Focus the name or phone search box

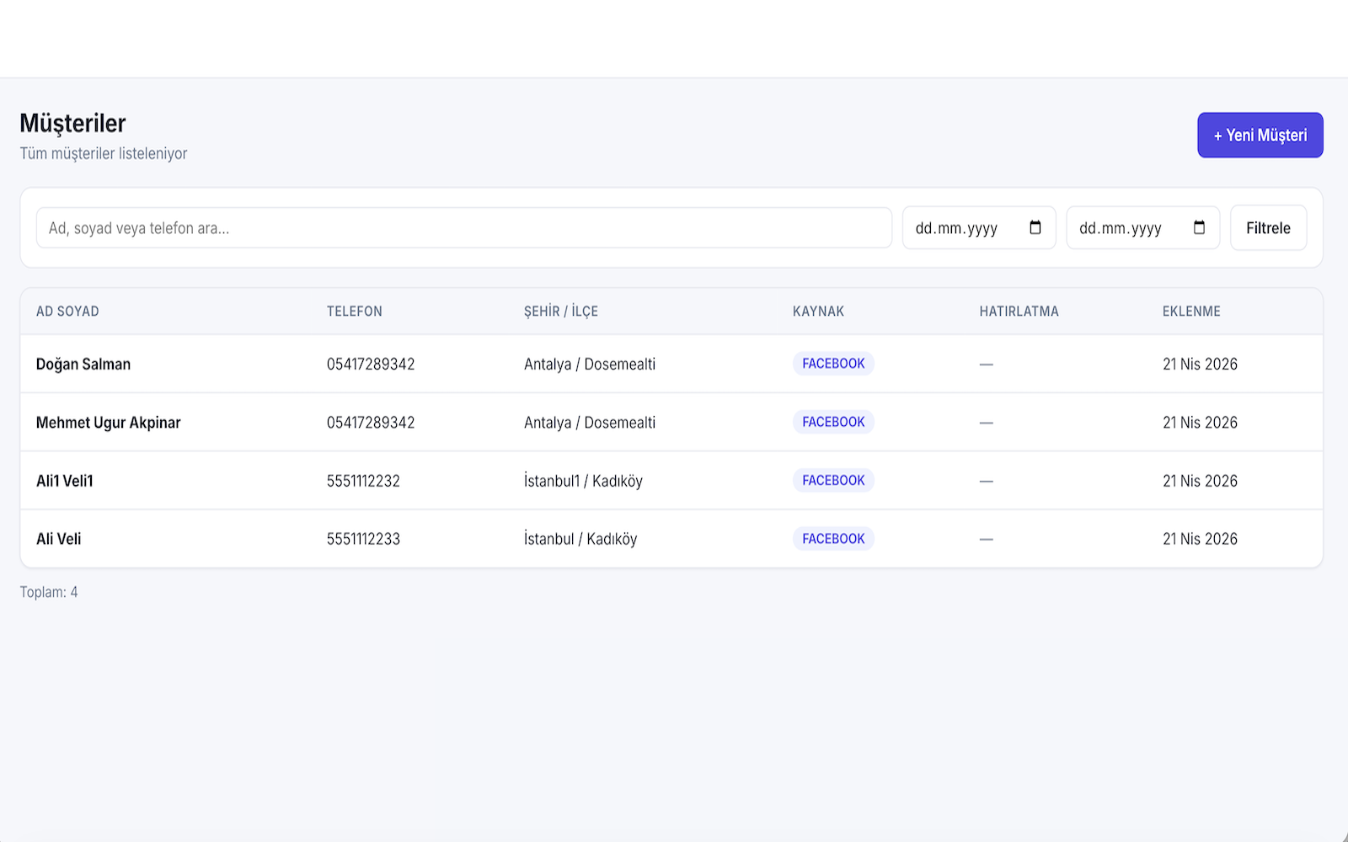[463, 228]
